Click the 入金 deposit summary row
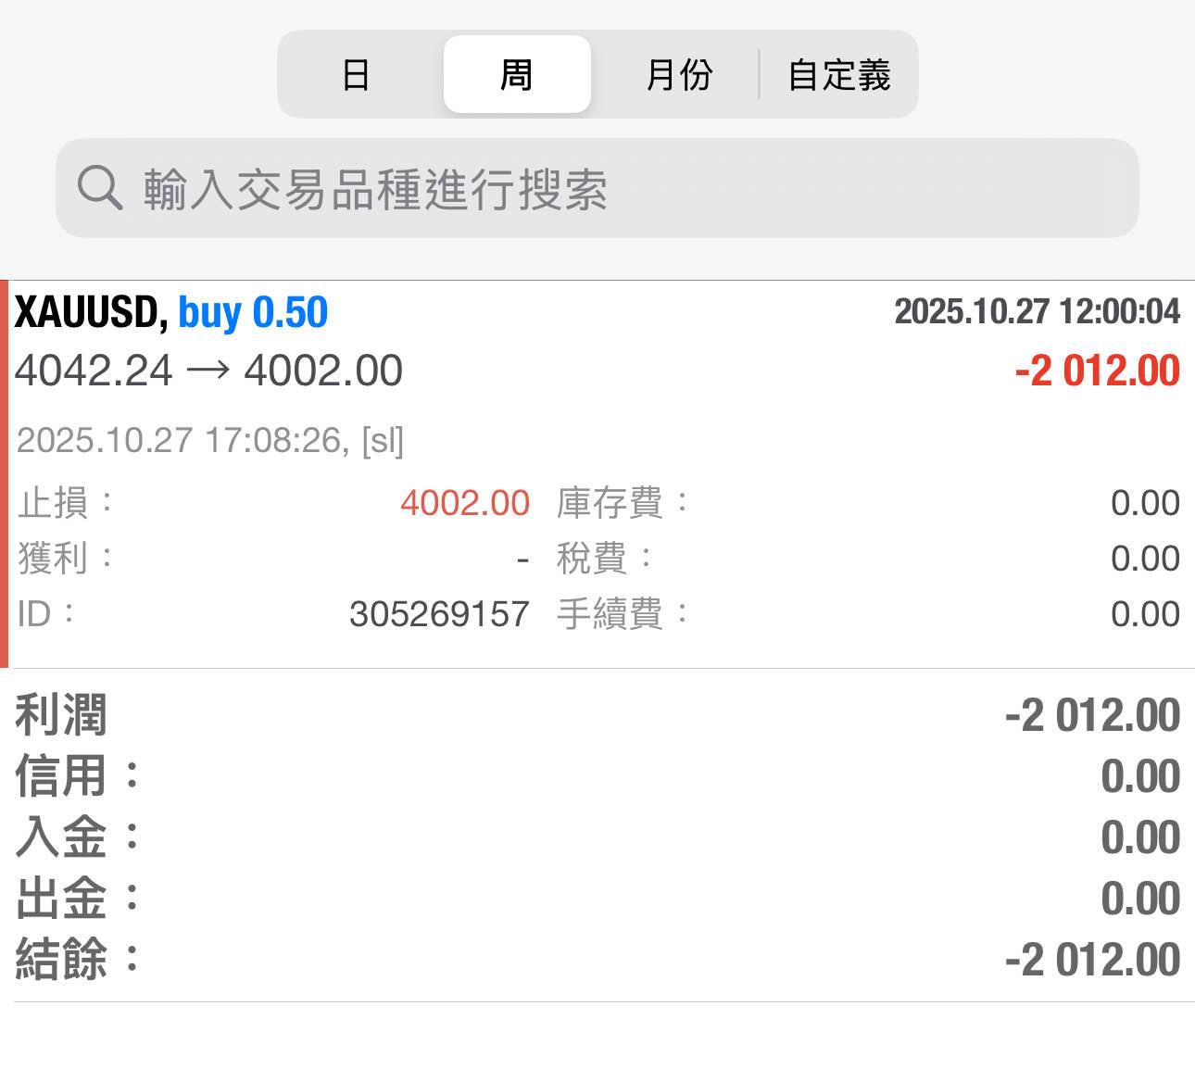 (597, 837)
